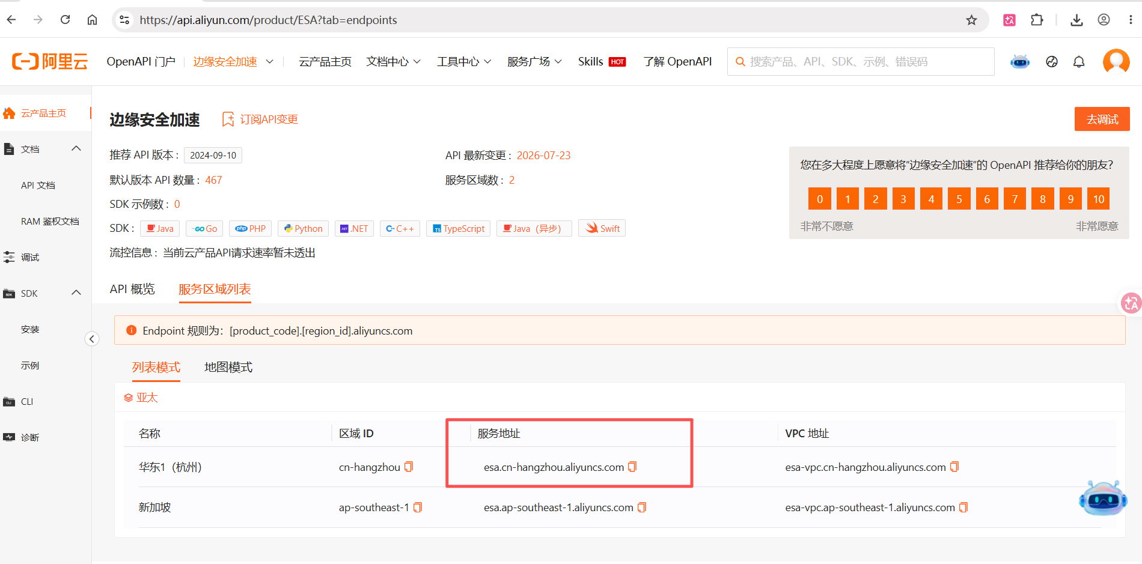Image resolution: width=1142 pixels, height=564 pixels.
Task: Open the 工具中心 dropdown menu
Action: click(x=464, y=61)
